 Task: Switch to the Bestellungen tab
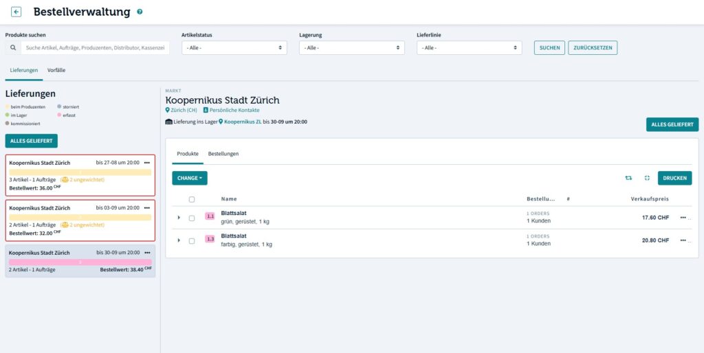[x=223, y=154]
